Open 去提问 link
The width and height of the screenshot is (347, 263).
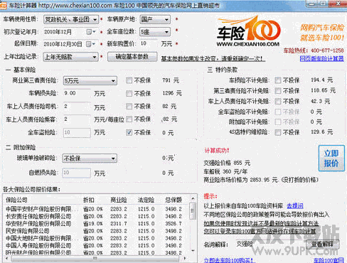(x=295, y=205)
